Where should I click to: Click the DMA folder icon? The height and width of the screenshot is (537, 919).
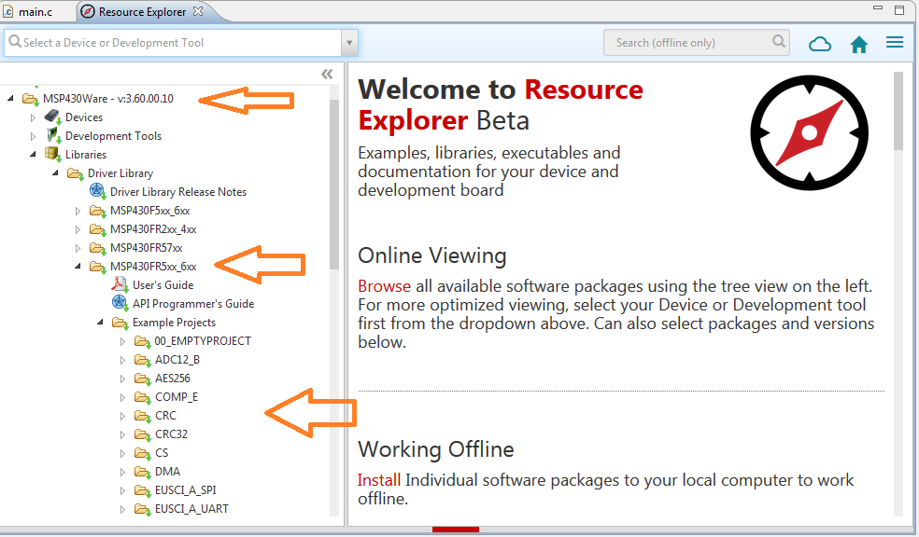pos(142,472)
